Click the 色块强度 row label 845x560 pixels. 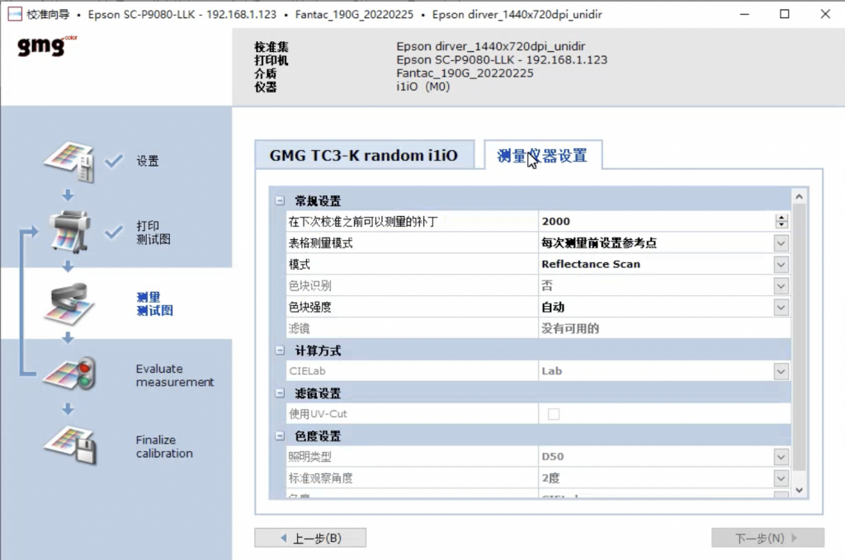310,308
